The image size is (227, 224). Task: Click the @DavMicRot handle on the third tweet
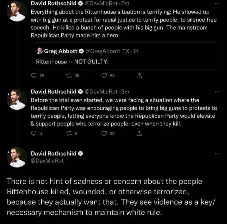(x=47, y=161)
